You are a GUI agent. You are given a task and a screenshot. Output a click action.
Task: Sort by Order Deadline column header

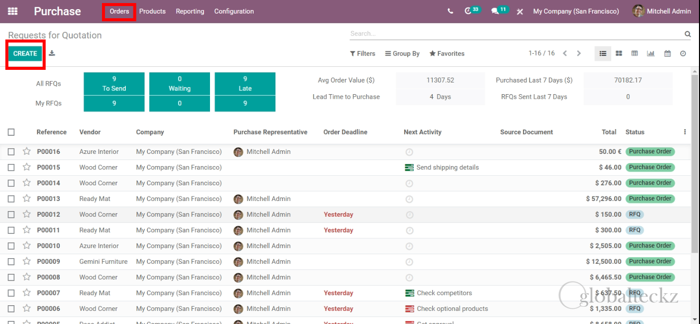coord(345,132)
